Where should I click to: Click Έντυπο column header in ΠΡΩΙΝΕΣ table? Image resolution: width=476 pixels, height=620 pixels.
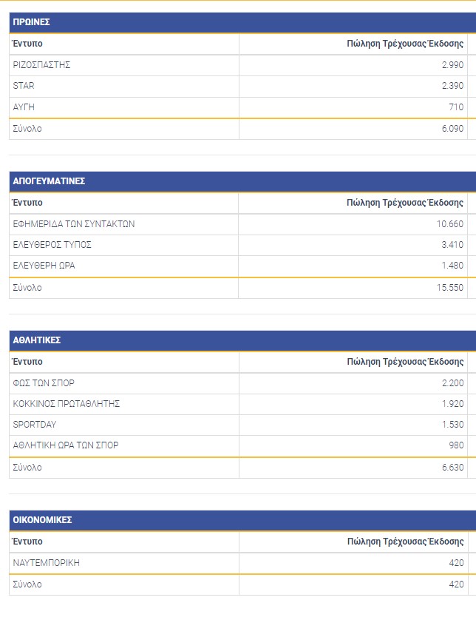pyautogui.click(x=28, y=44)
